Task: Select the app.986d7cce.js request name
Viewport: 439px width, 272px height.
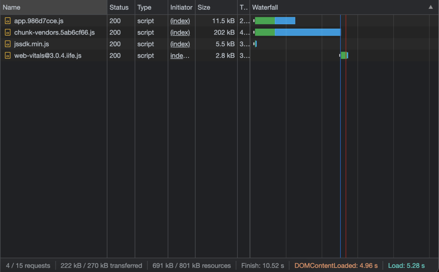Action: (x=39, y=21)
